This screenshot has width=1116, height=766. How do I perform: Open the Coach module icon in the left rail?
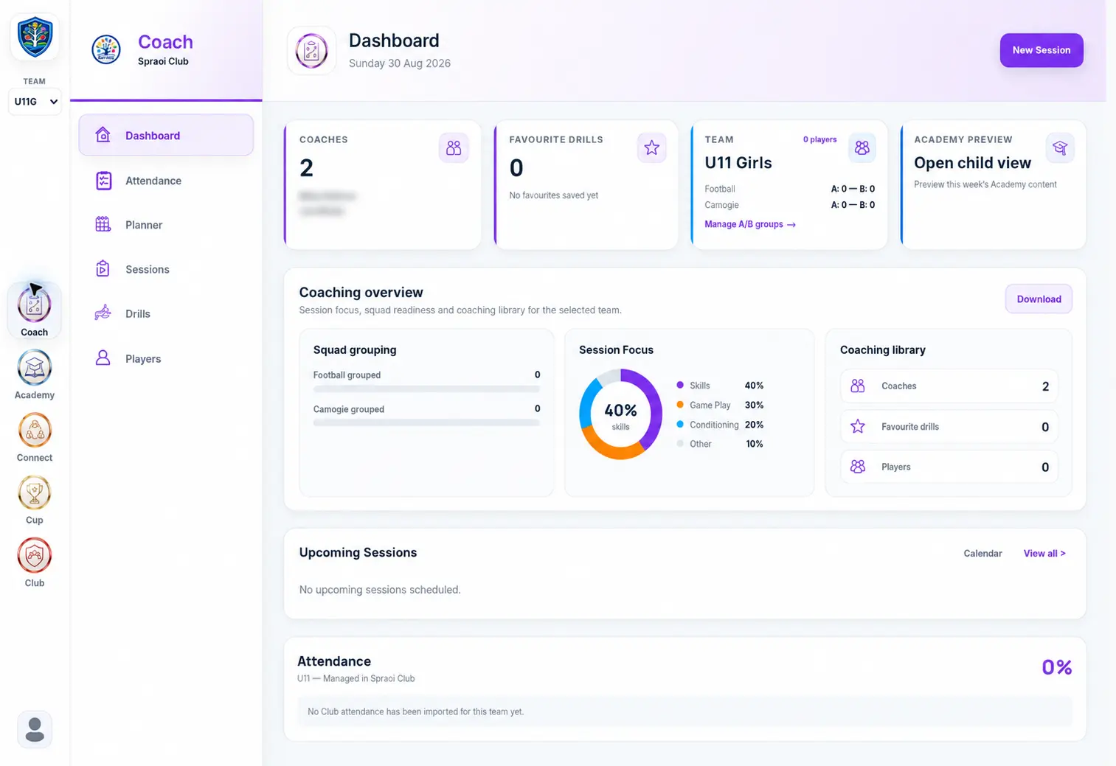click(x=34, y=305)
